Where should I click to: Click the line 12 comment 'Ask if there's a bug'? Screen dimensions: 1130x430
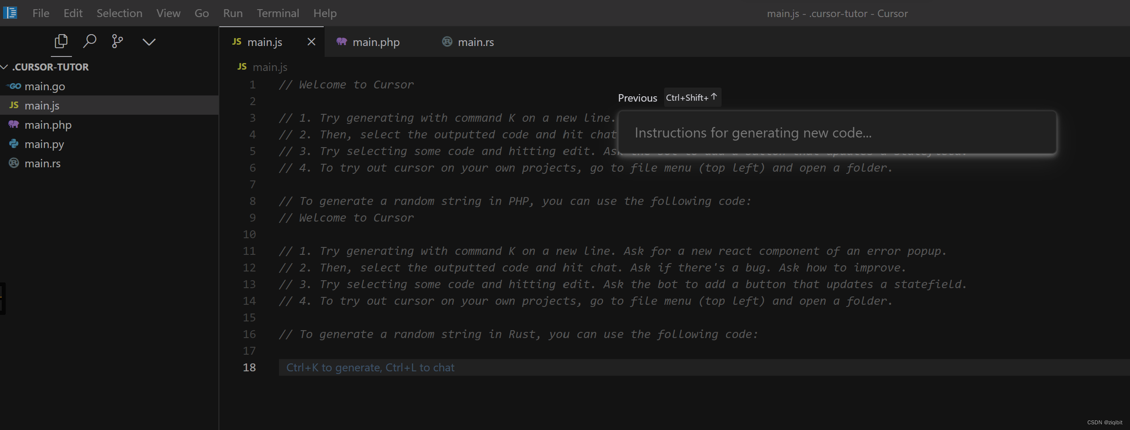pos(592,268)
